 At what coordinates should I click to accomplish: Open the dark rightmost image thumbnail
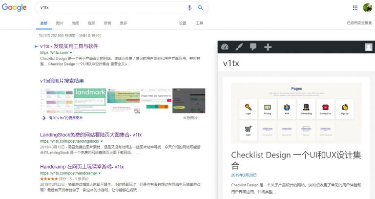pos(189,101)
